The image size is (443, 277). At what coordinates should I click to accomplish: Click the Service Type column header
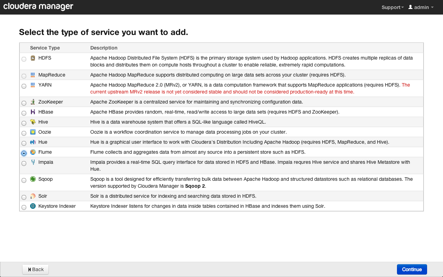click(x=45, y=48)
